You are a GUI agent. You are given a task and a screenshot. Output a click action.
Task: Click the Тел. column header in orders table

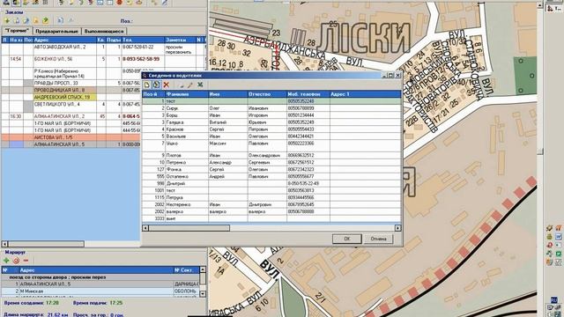pos(143,40)
